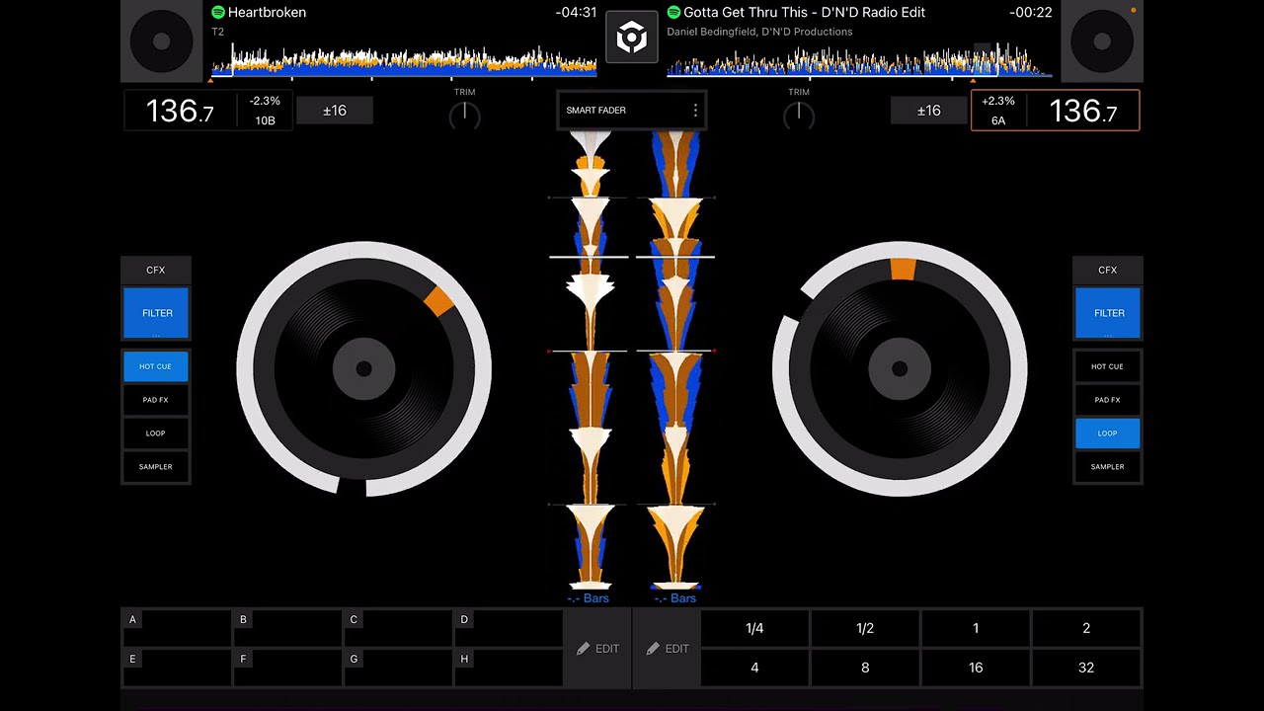Touch the right deck jog wheel
This screenshot has width=1264, height=711.
click(x=900, y=368)
